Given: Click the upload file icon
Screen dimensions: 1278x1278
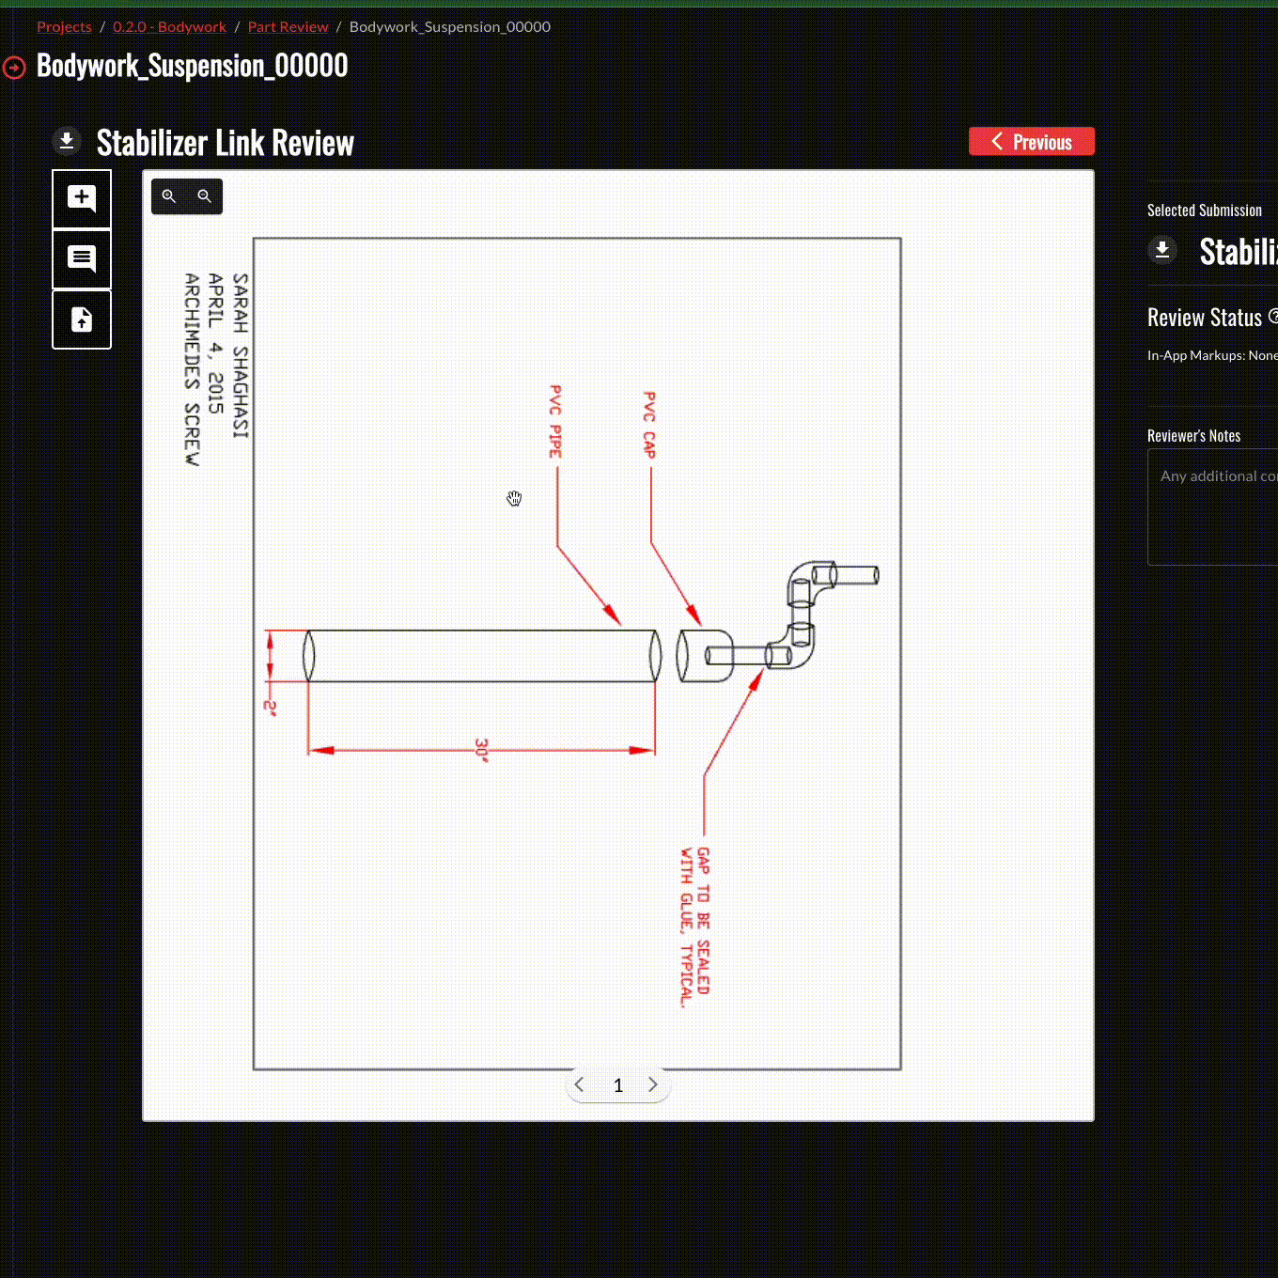Looking at the screenshot, I should 82,319.
